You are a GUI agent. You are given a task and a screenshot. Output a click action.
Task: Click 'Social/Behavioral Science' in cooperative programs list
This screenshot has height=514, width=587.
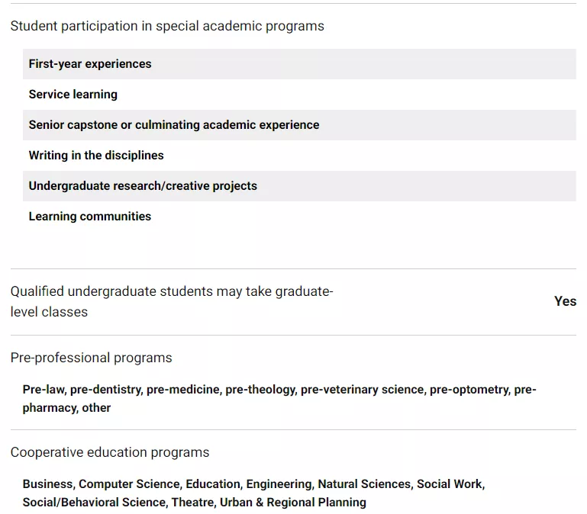pos(94,503)
